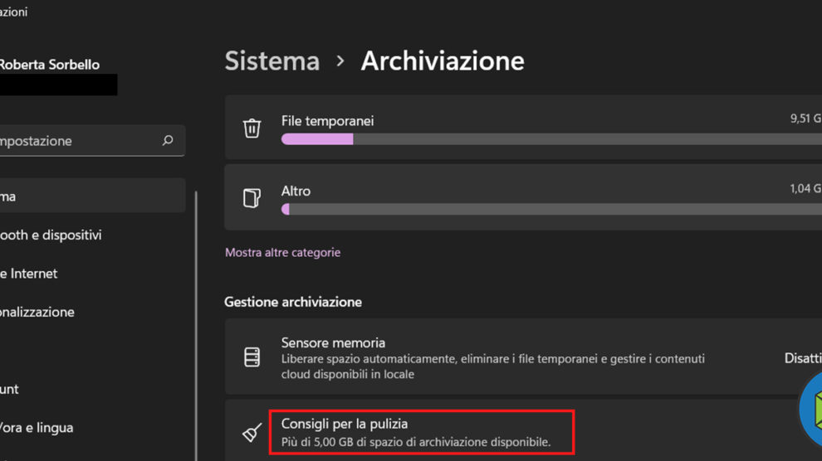The image size is (822, 461).
Task: Open Personalizzazione in the sidebar
Action: 37,312
